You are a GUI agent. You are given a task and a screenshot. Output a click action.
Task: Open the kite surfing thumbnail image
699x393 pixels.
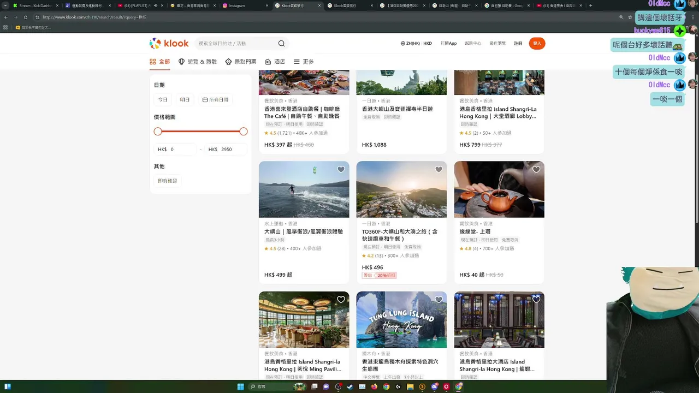304,189
